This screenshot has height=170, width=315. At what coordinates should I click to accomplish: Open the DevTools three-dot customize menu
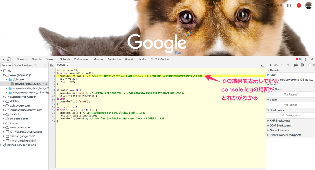pos(306,59)
